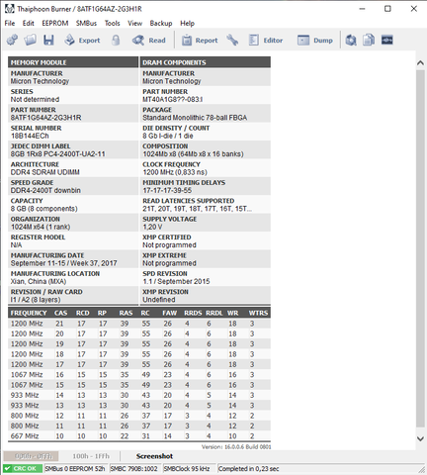Open the Dump view
This screenshot has height=475, width=427.
(x=314, y=41)
